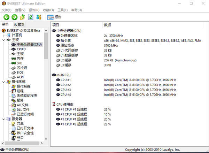Open the 报告 (Report) toolbar button
Viewport: 209px width, 153px height.
[x=54, y=17]
